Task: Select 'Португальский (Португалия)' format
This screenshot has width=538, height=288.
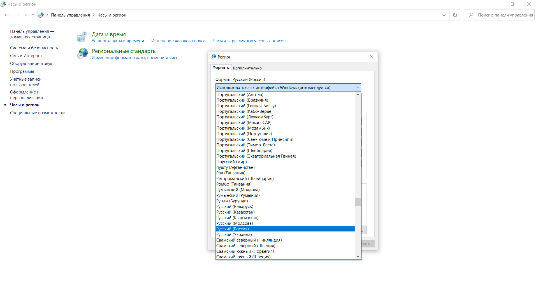Action: 285,134
